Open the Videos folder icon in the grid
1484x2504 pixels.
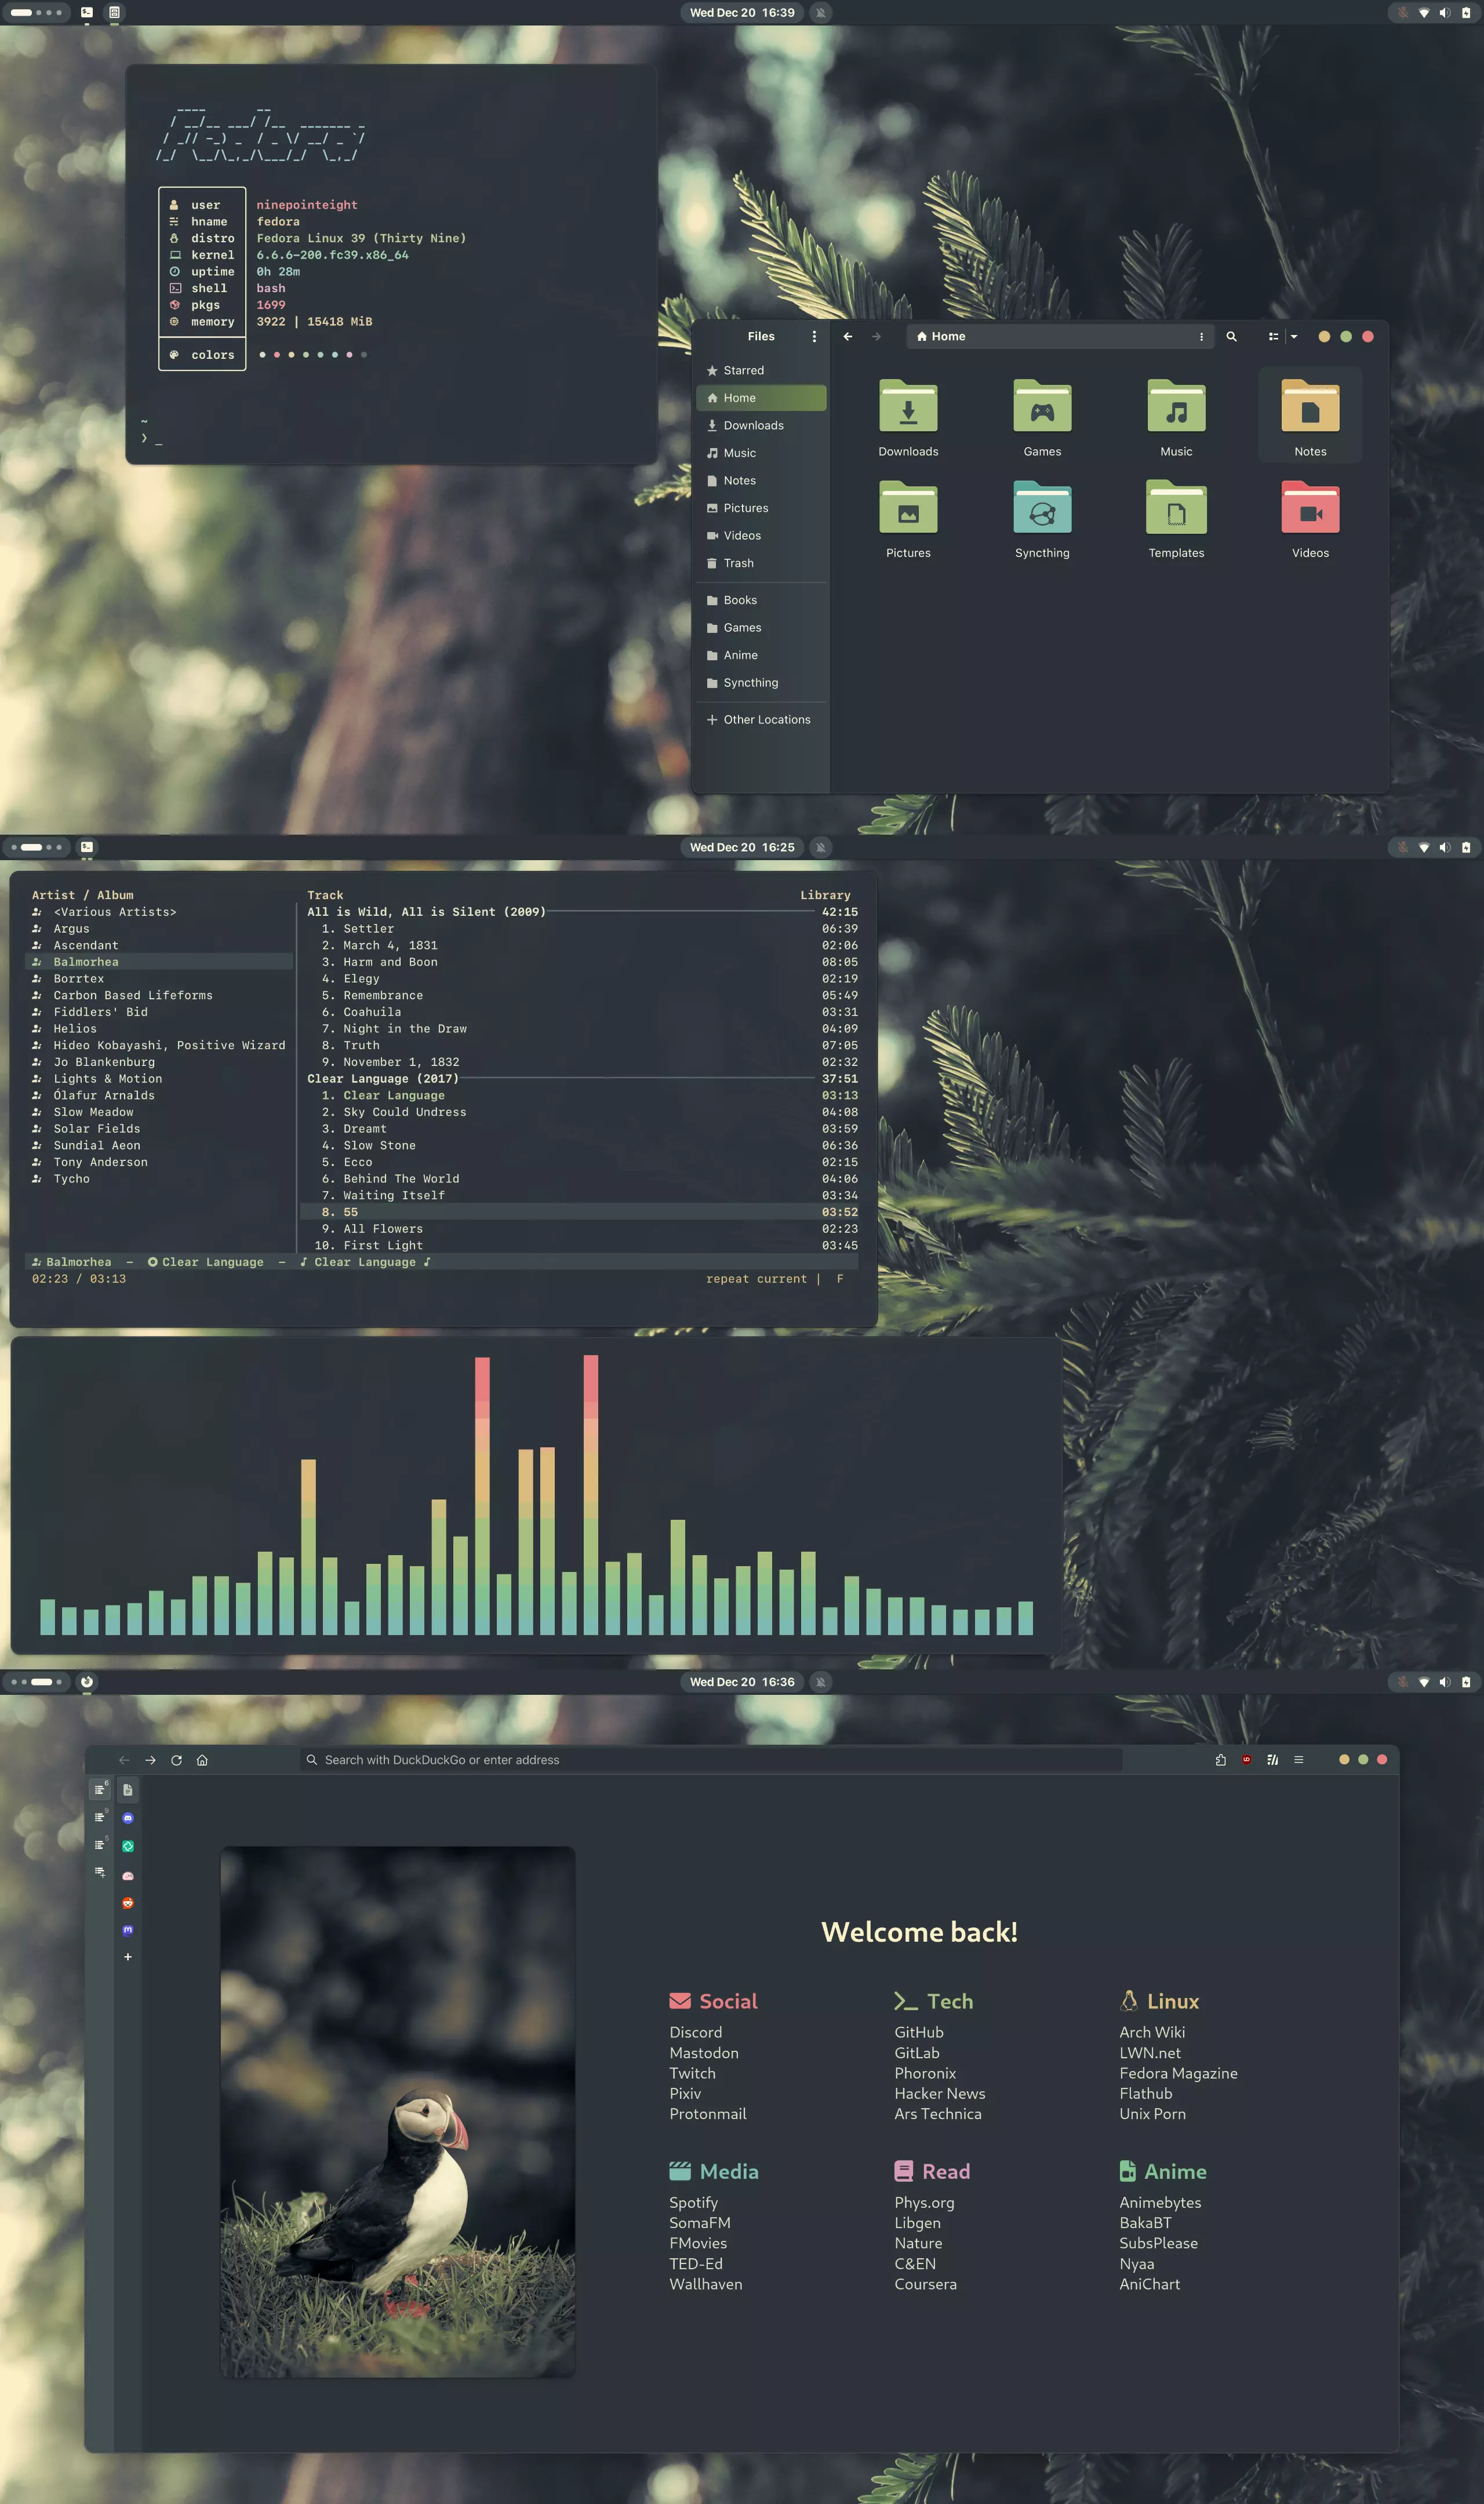click(1310, 508)
